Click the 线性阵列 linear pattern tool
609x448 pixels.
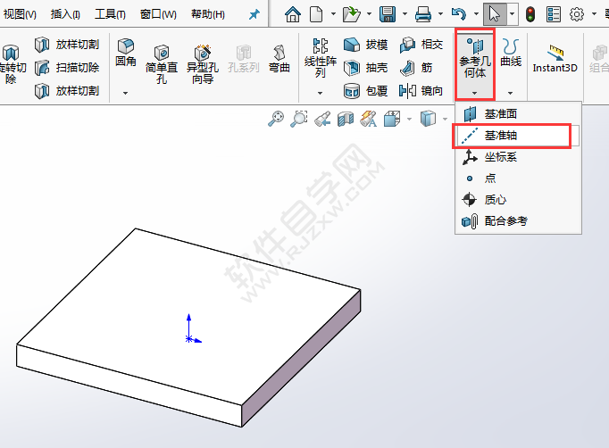321,57
